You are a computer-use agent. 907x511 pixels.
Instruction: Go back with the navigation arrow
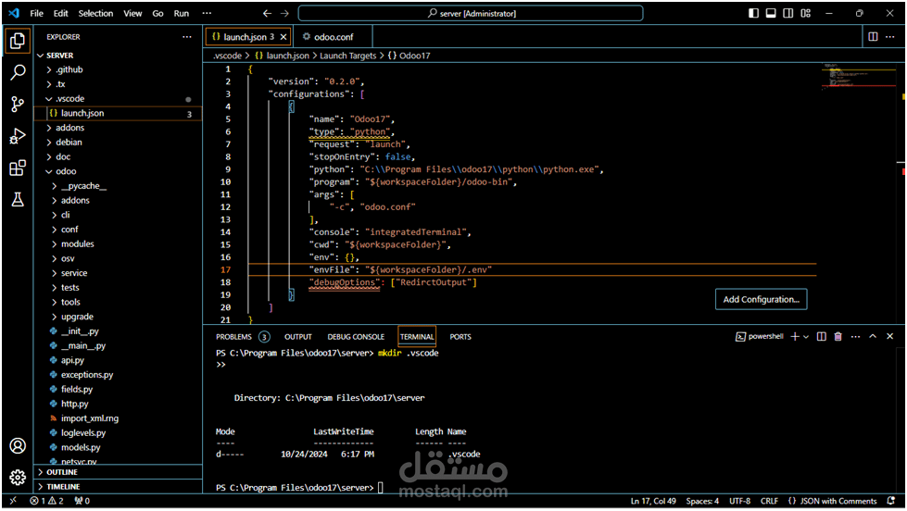[x=267, y=13]
